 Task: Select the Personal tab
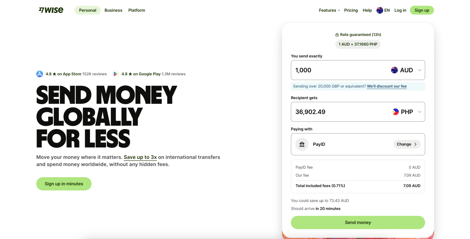click(88, 10)
